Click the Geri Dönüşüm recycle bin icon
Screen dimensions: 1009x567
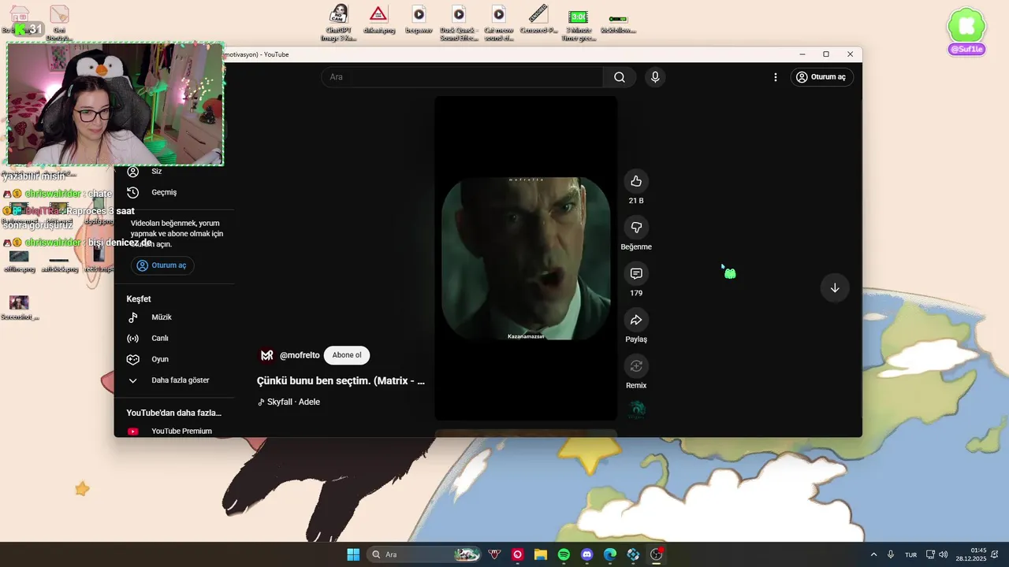(x=59, y=22)
